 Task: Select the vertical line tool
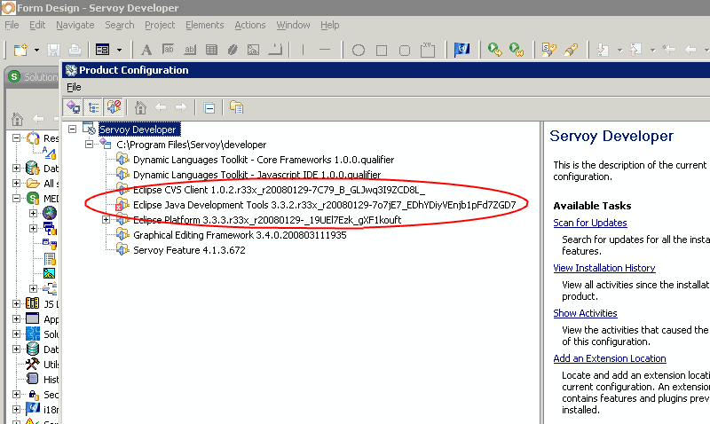click(303, 50)
